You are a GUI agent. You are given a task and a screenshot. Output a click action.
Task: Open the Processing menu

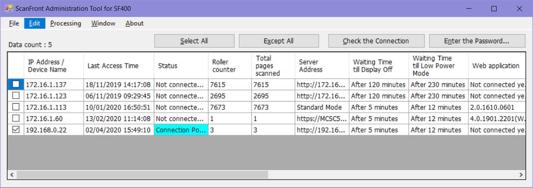pyautogui.click(x=65, y=23)
